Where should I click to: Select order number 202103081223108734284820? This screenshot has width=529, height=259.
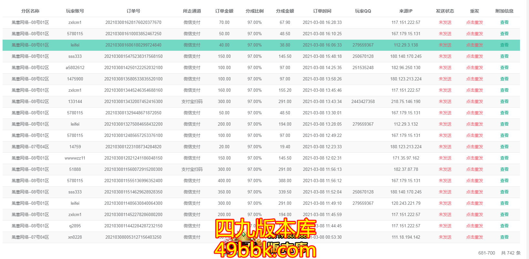tap(133, 147)
